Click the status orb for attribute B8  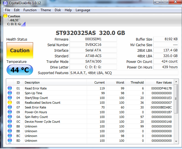coord(10,126)
